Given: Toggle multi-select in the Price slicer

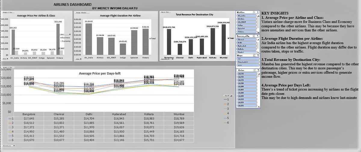Looking at the screenshot, I should click(255, 70).
